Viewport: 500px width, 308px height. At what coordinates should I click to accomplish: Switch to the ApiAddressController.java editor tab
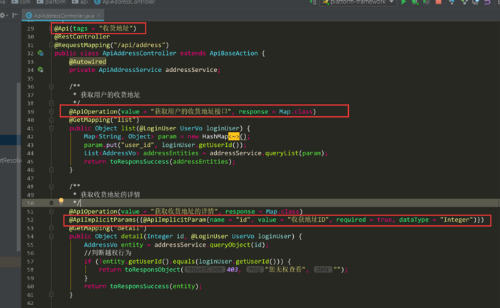63,15
